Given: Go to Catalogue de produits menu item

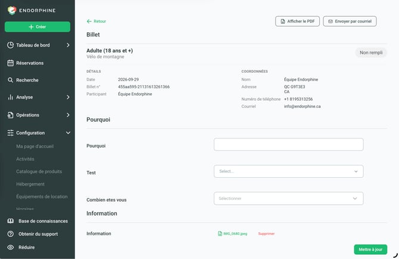Looking at the screenshot, I should point(39,171).
